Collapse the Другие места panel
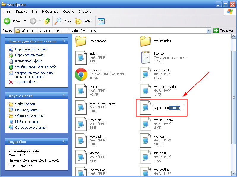Image resolution: width=237 pixels, height=177 pixels. (x=64, y=96)
